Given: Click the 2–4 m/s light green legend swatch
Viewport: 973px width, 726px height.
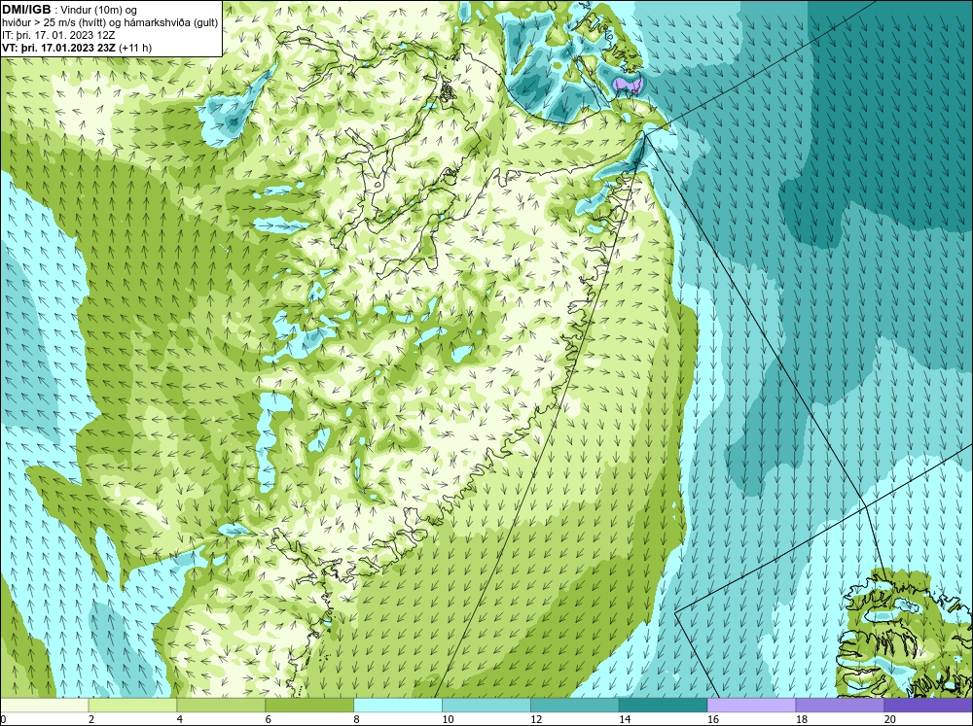Looking at the screenshot, I should pyautogui.click(x=132, y=706).
